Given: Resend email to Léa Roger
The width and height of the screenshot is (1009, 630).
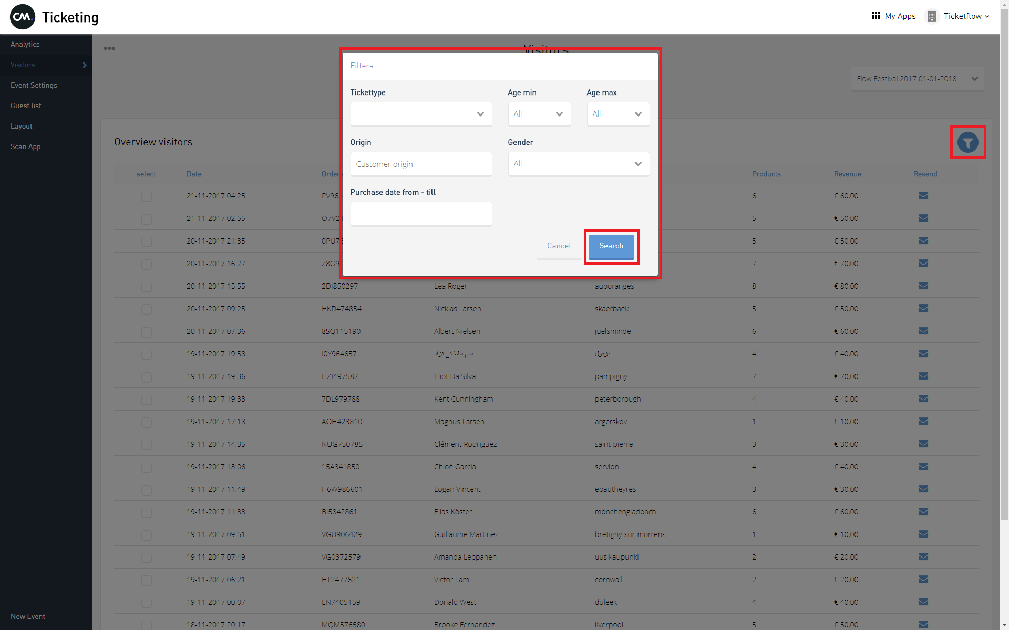Looking at the screenshot, I should pos(923,286).
